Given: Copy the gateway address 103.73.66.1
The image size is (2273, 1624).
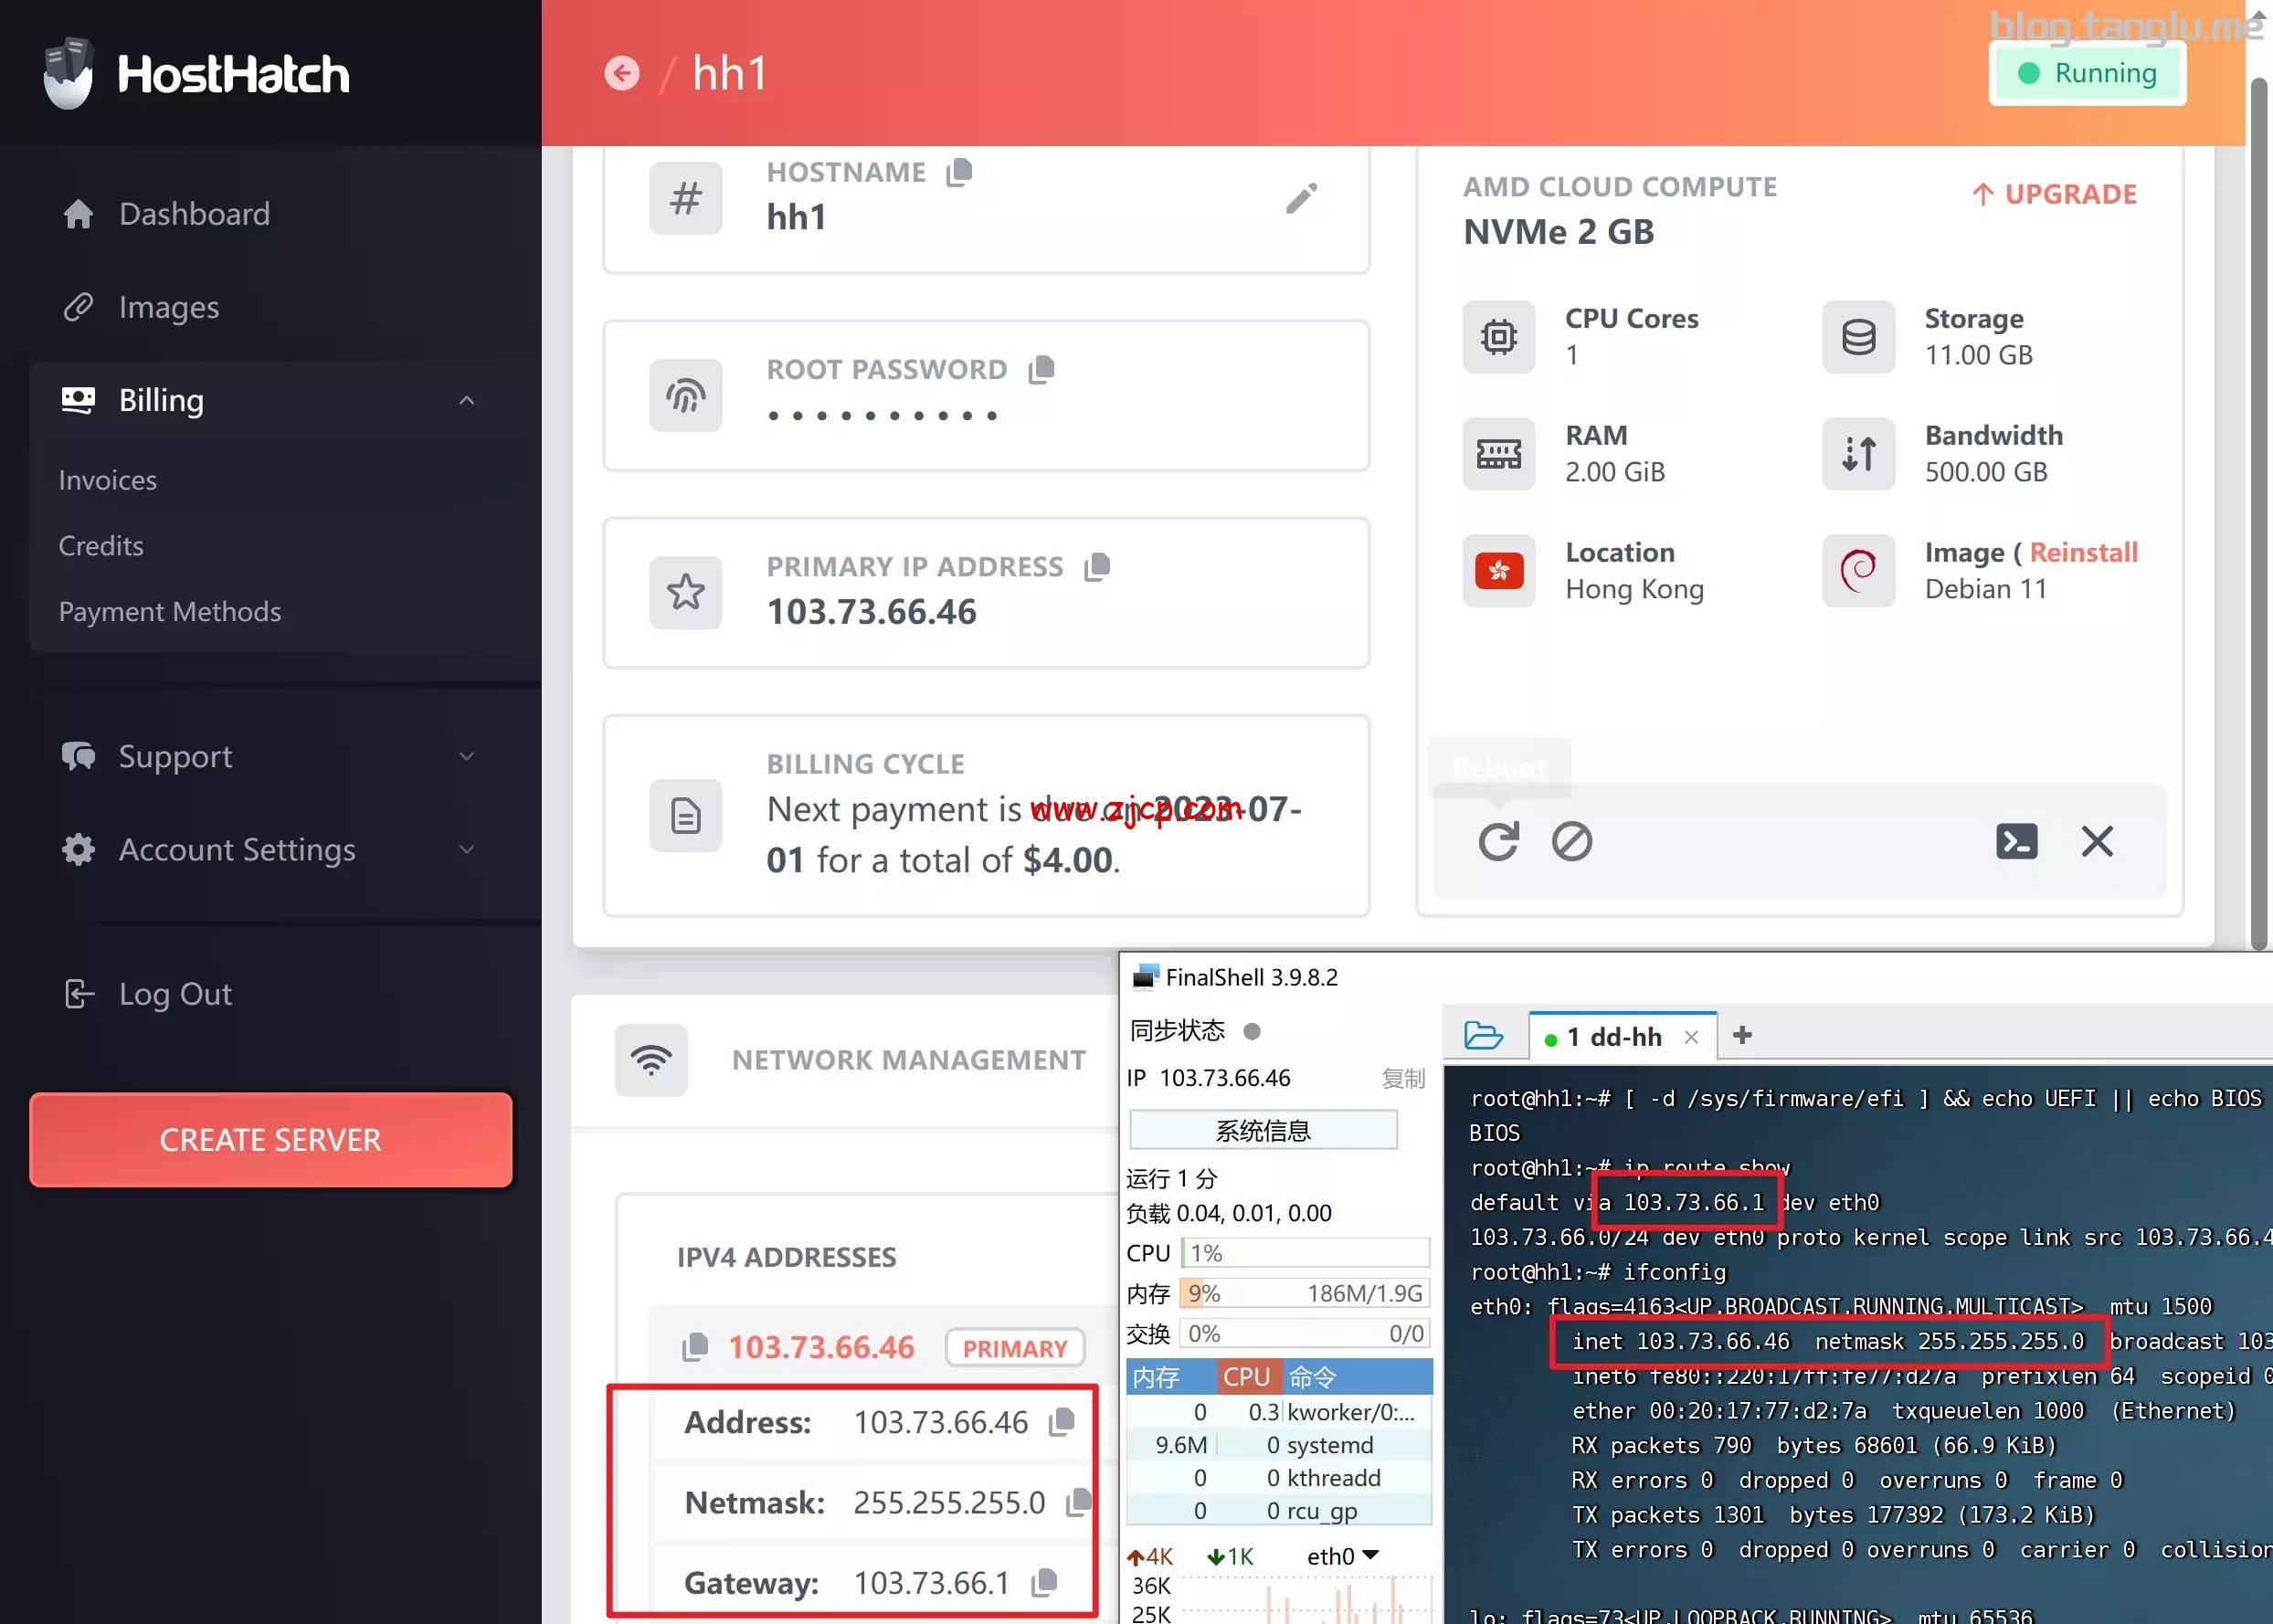Looking at the screenshot, I should pos(1043,1582).
